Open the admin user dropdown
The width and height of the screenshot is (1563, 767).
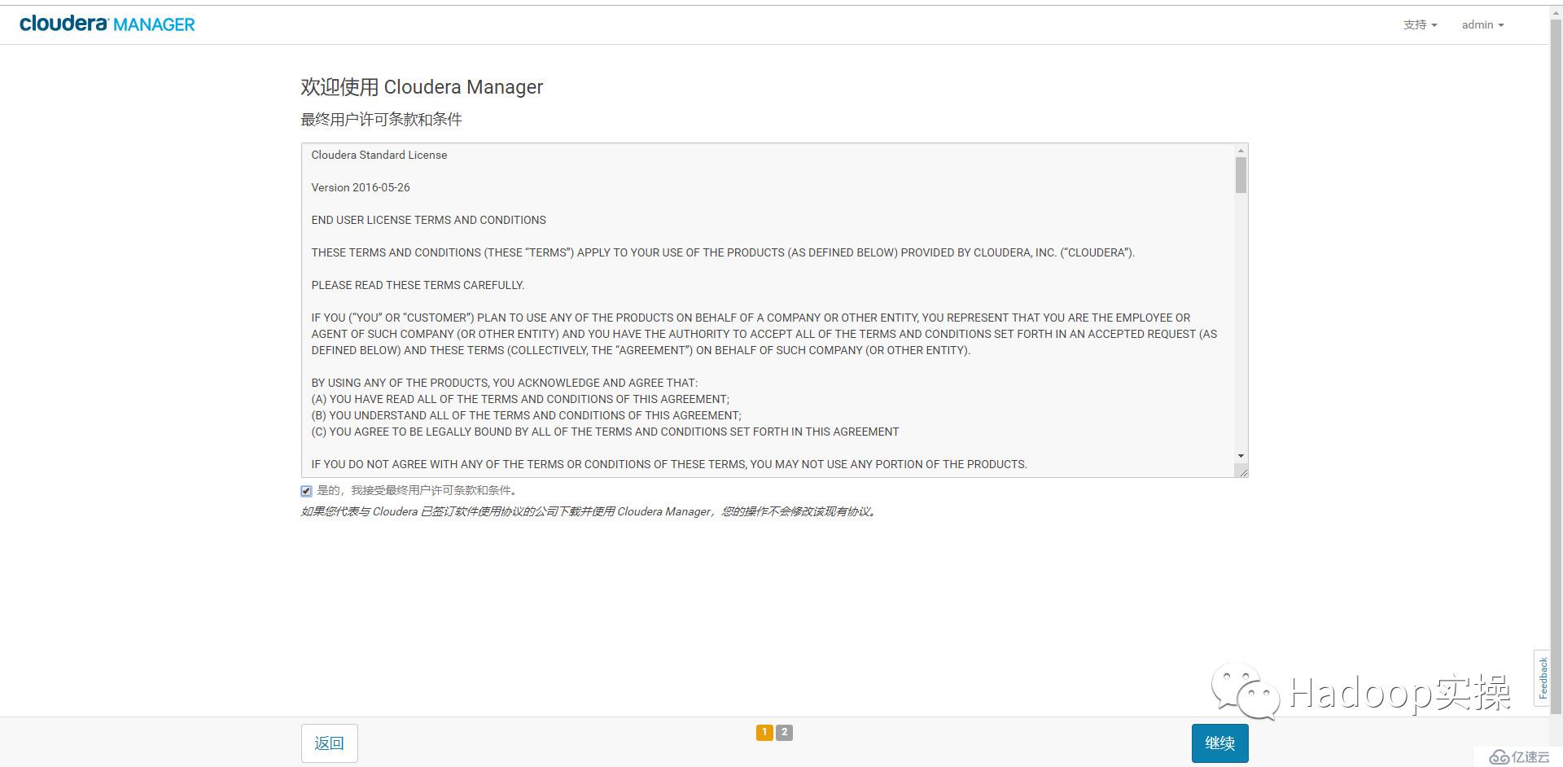1482,25
